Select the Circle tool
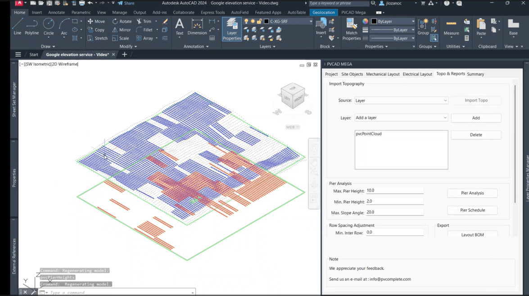529x296 pixels. [48, 28]
